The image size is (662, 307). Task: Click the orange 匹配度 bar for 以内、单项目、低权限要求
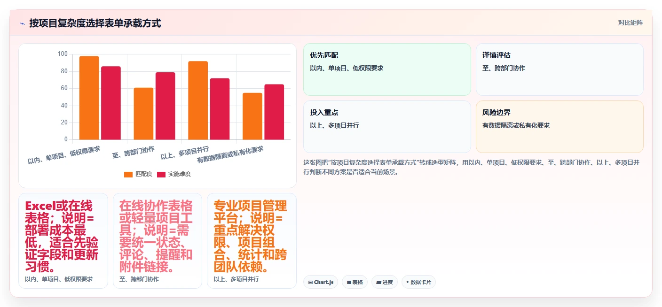(x=89, y=98)
